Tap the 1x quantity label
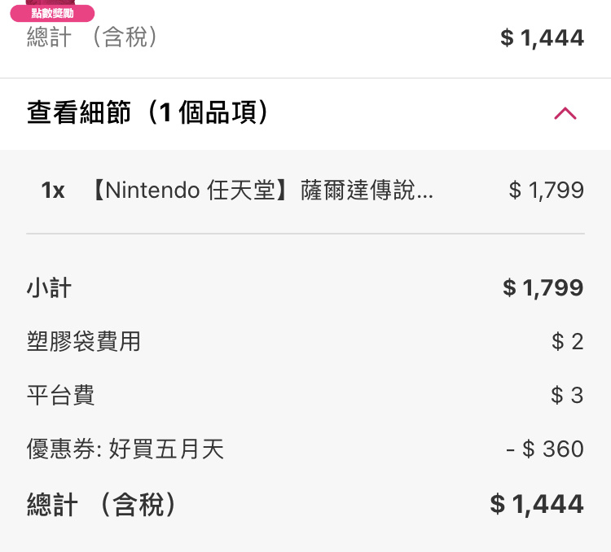 [53, 190]
